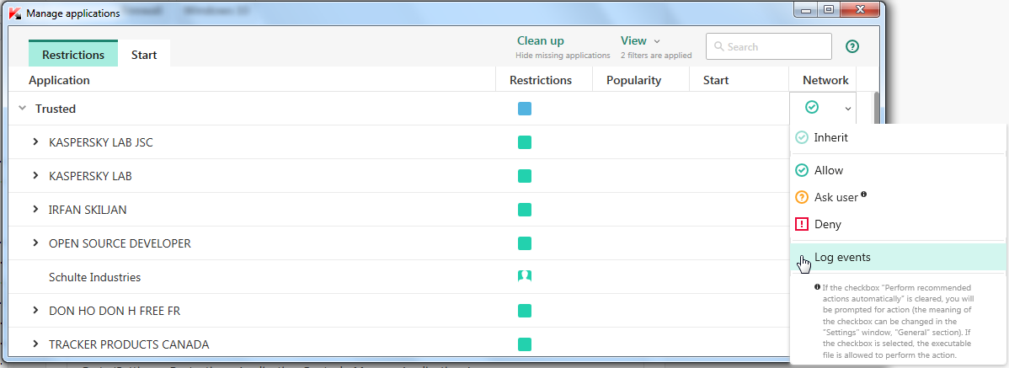Click green restriction icon for OPEN SOURCE DEVELOPER
The width and height of the screenshot is (1009, 368).
coord(525,243)
